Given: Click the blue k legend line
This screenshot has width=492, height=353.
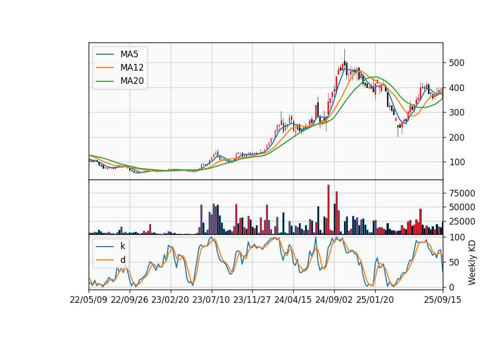Looking at the screenshot, I should pos(105,247).
